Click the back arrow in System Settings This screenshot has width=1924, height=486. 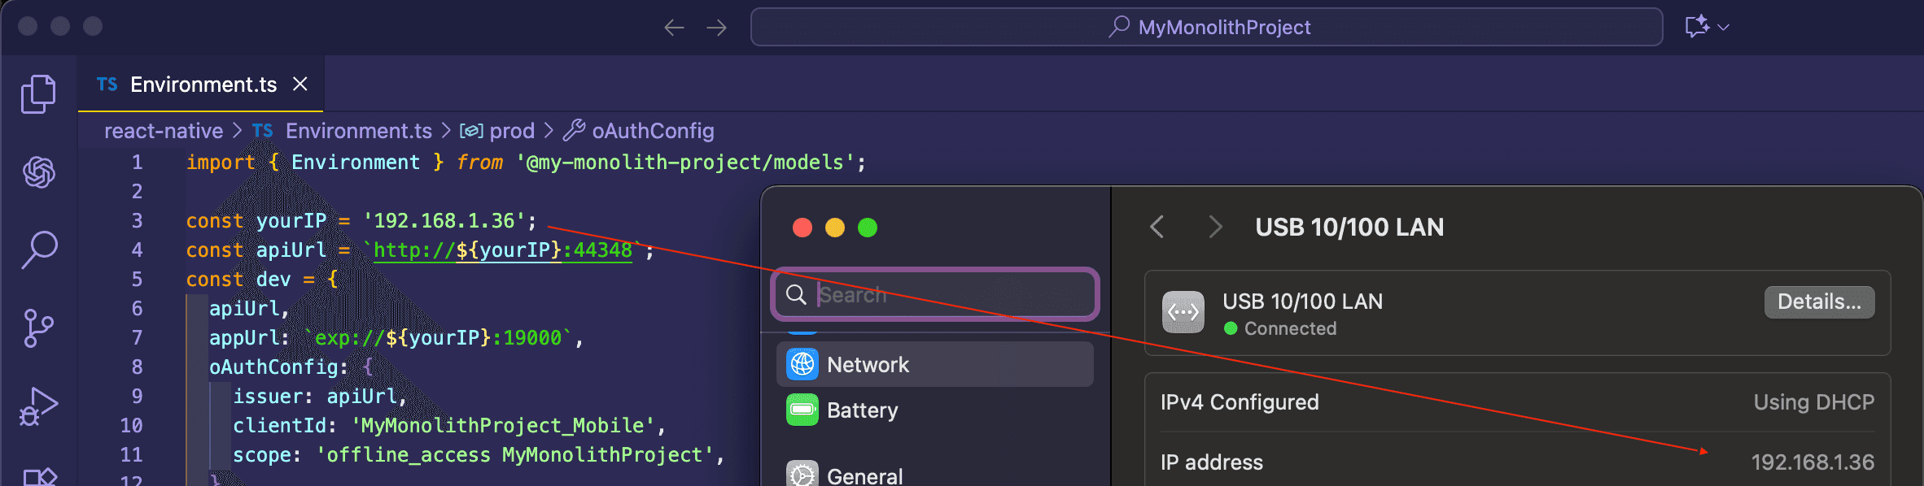tap(1157, 228)
